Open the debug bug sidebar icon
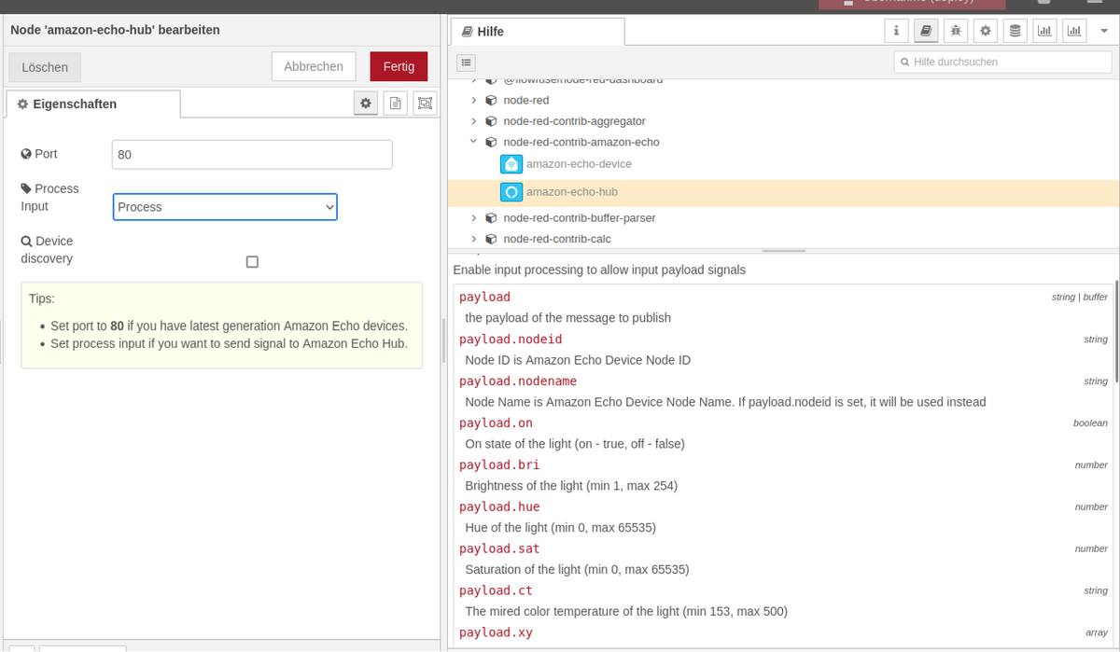Screen dimensions: 1120x652 [955, 31]
